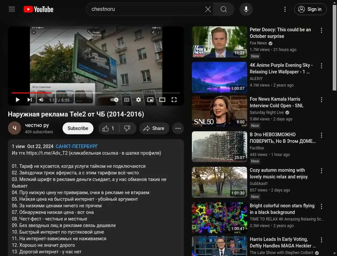The height and width of the screenshot is (256, 337).
Task: Share the video
Action: coord(154,128)
